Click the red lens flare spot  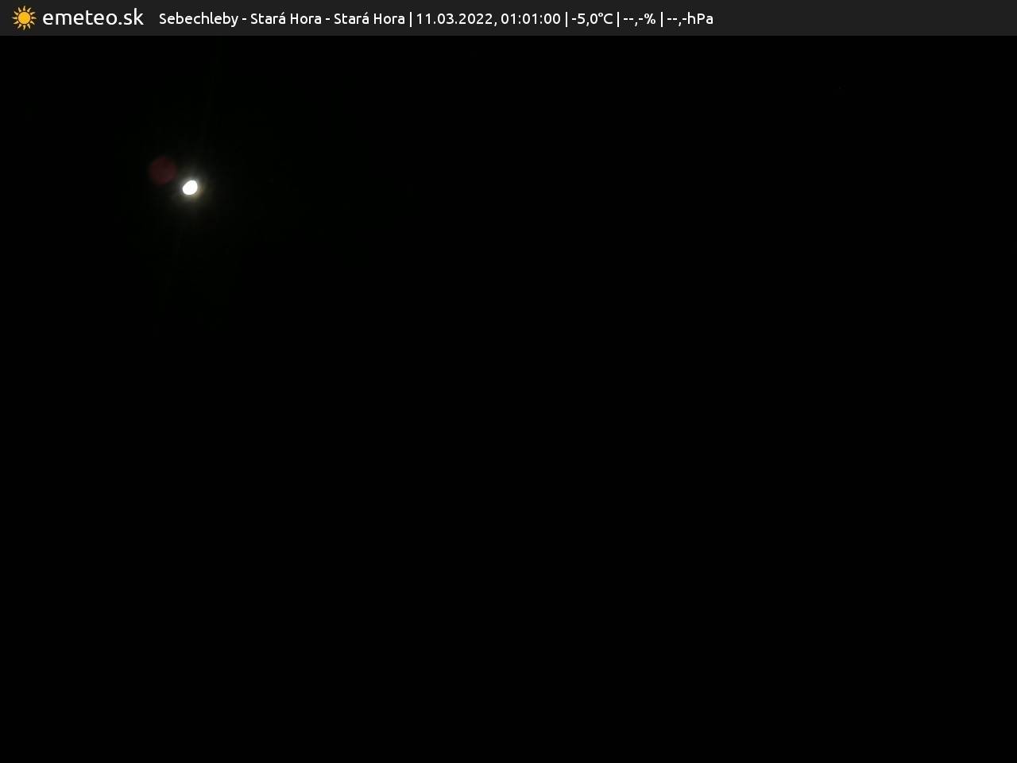point(163,170)
